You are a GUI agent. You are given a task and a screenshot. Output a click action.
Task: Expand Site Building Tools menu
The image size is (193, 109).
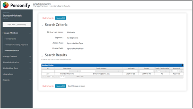click(30, 68)
